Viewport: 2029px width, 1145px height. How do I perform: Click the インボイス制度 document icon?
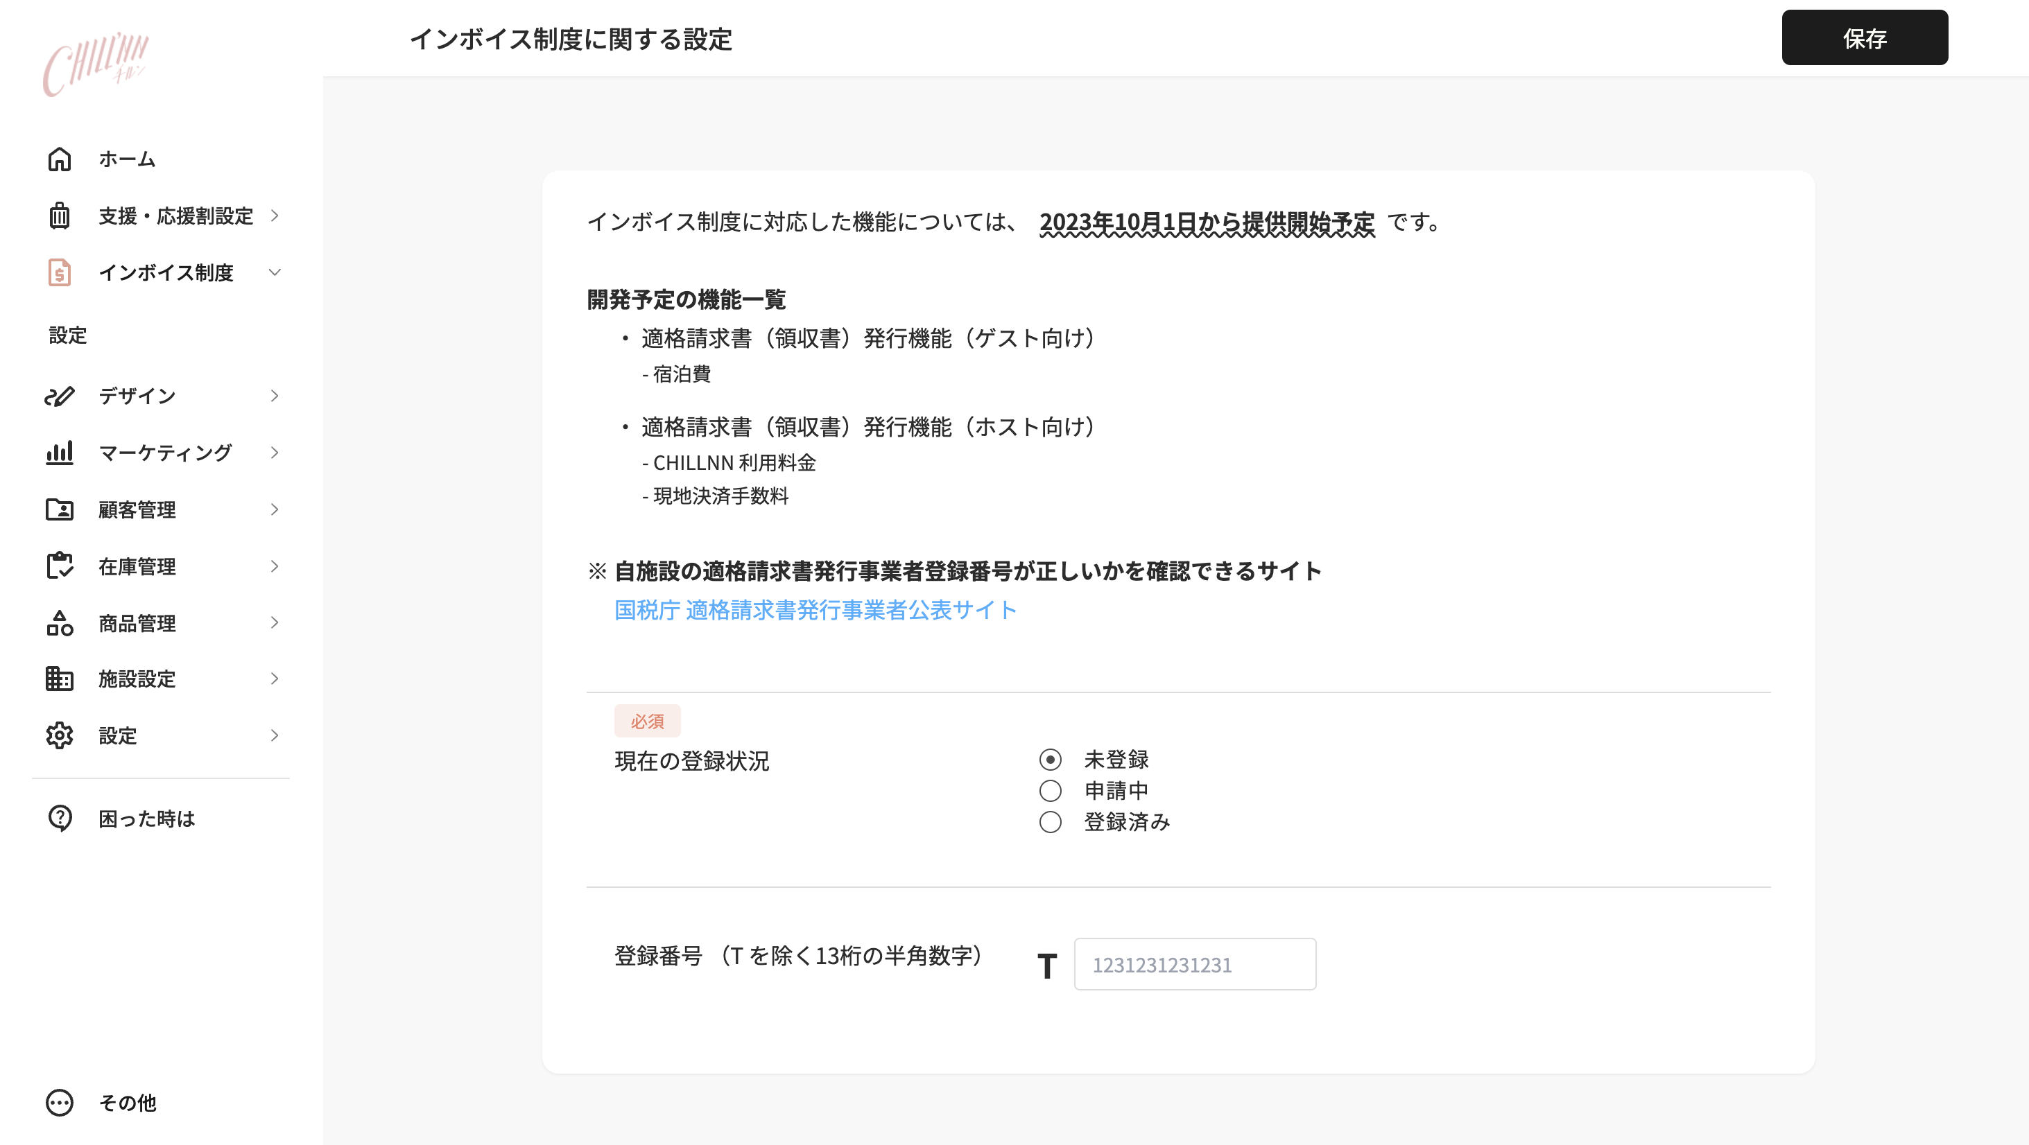(x=59, y=272)
